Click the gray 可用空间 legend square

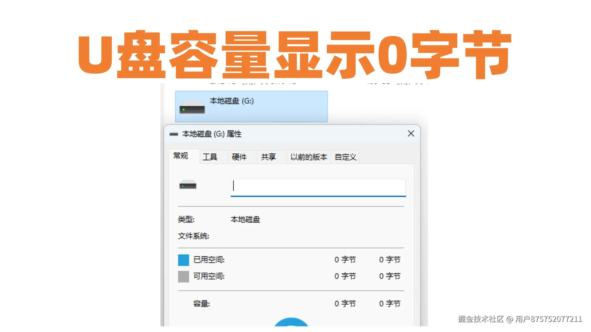183,277
